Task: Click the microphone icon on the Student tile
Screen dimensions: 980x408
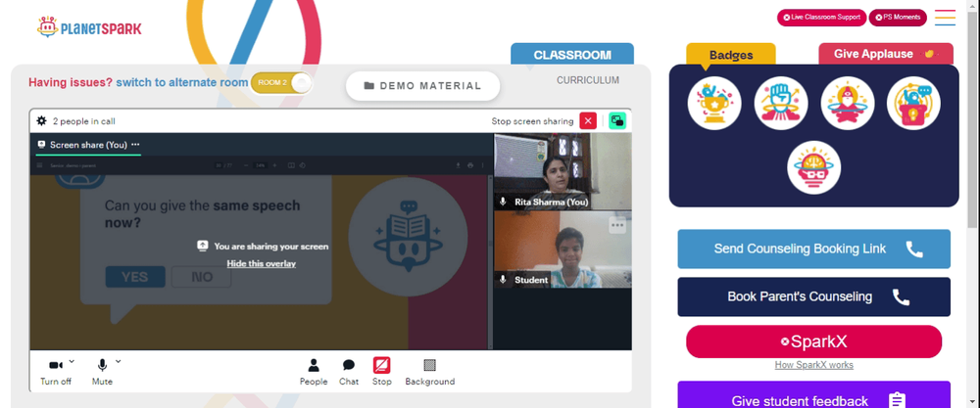Action: 503,280
